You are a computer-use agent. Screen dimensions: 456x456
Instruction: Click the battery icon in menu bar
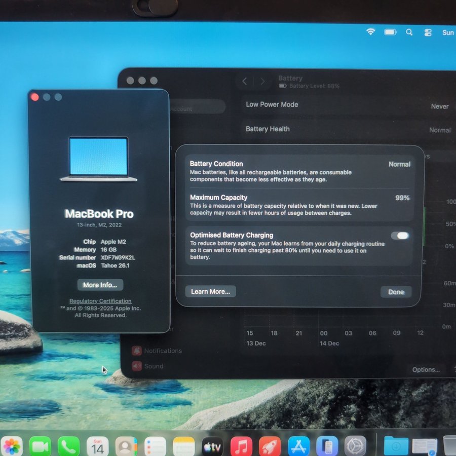click(390, 32)
